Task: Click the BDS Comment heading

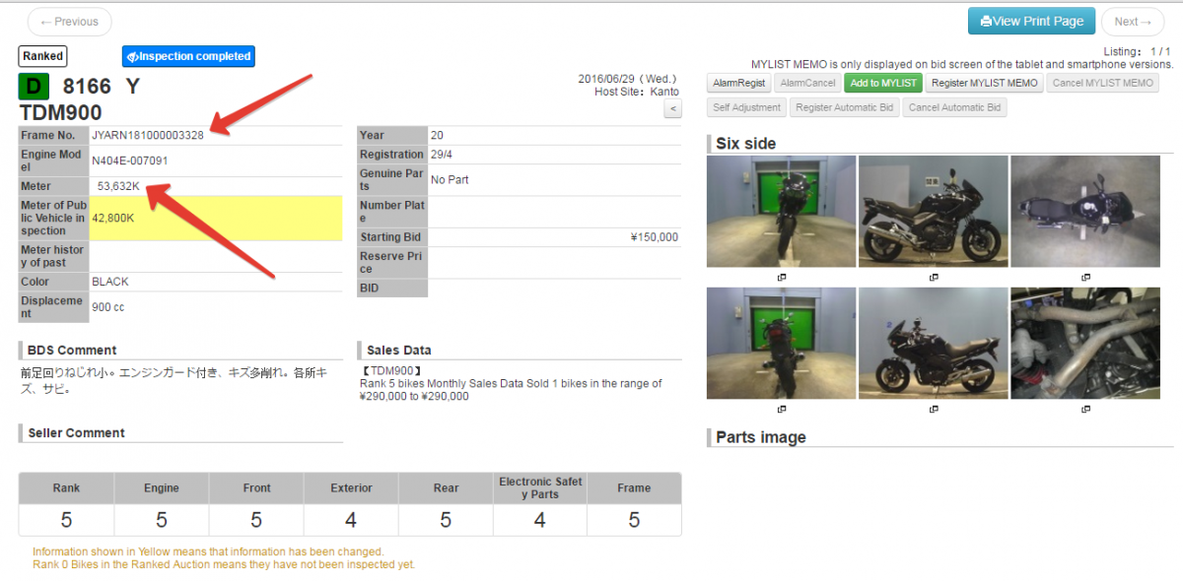Action: point(72,350)
